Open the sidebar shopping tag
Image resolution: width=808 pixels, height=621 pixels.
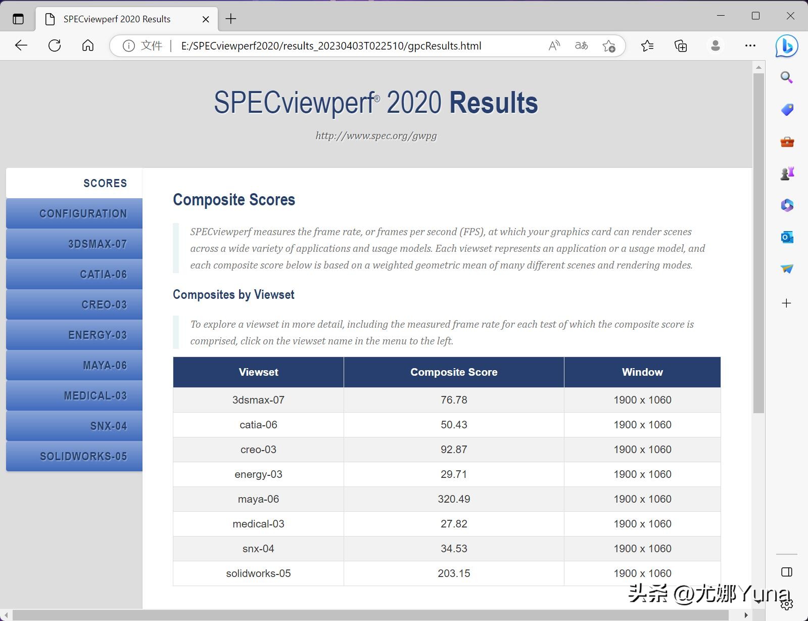click(x=787, y=110)
